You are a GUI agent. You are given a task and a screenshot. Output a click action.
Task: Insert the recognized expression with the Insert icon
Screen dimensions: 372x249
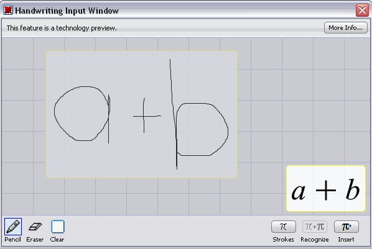(346, 227)
